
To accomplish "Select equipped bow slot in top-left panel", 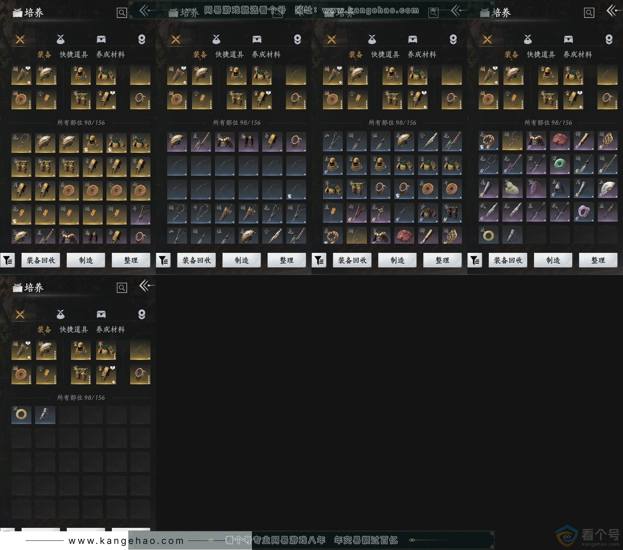I will click(x=140, y=75).
